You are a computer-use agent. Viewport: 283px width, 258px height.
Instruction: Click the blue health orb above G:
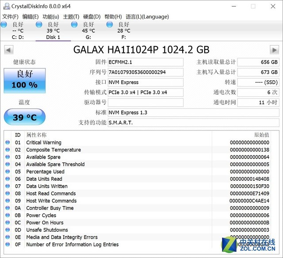74,25
